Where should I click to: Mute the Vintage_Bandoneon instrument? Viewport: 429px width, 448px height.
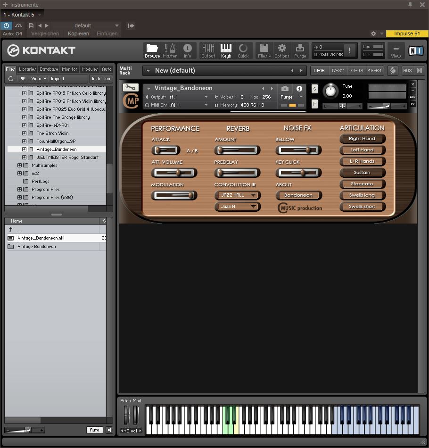click(x=314, y=104)
